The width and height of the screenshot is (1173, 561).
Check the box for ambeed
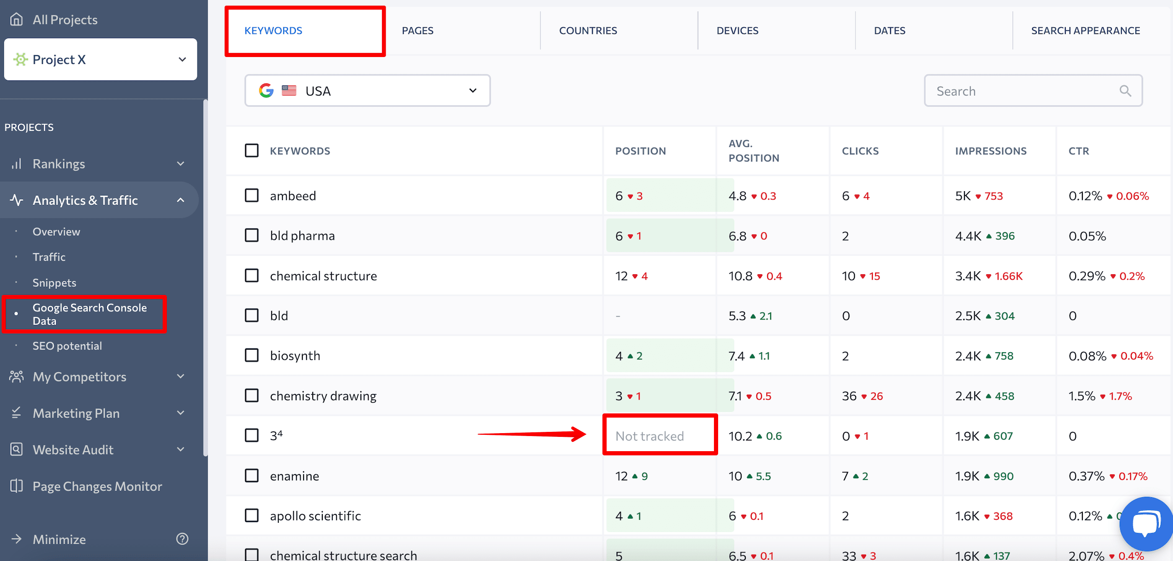coord(252,195)
